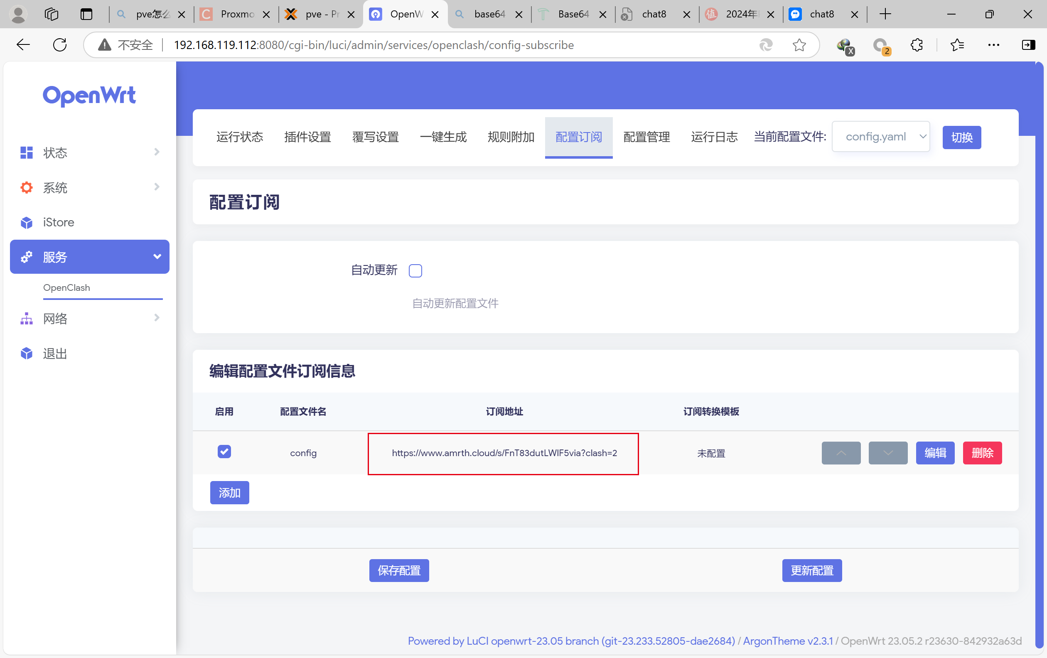Click the not-secure warning triangle icon
Image resolution: width=1047 pixels, height=658 pixels.
104,45
